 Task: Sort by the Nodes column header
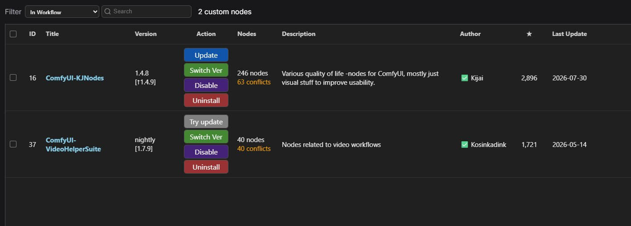(247, 34)
